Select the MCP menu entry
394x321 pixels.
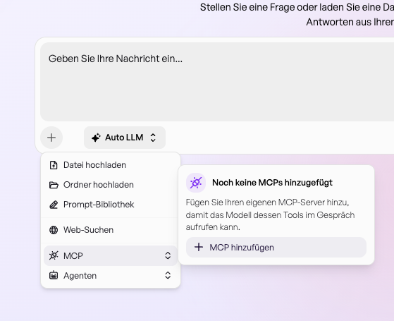coord(111,256)
